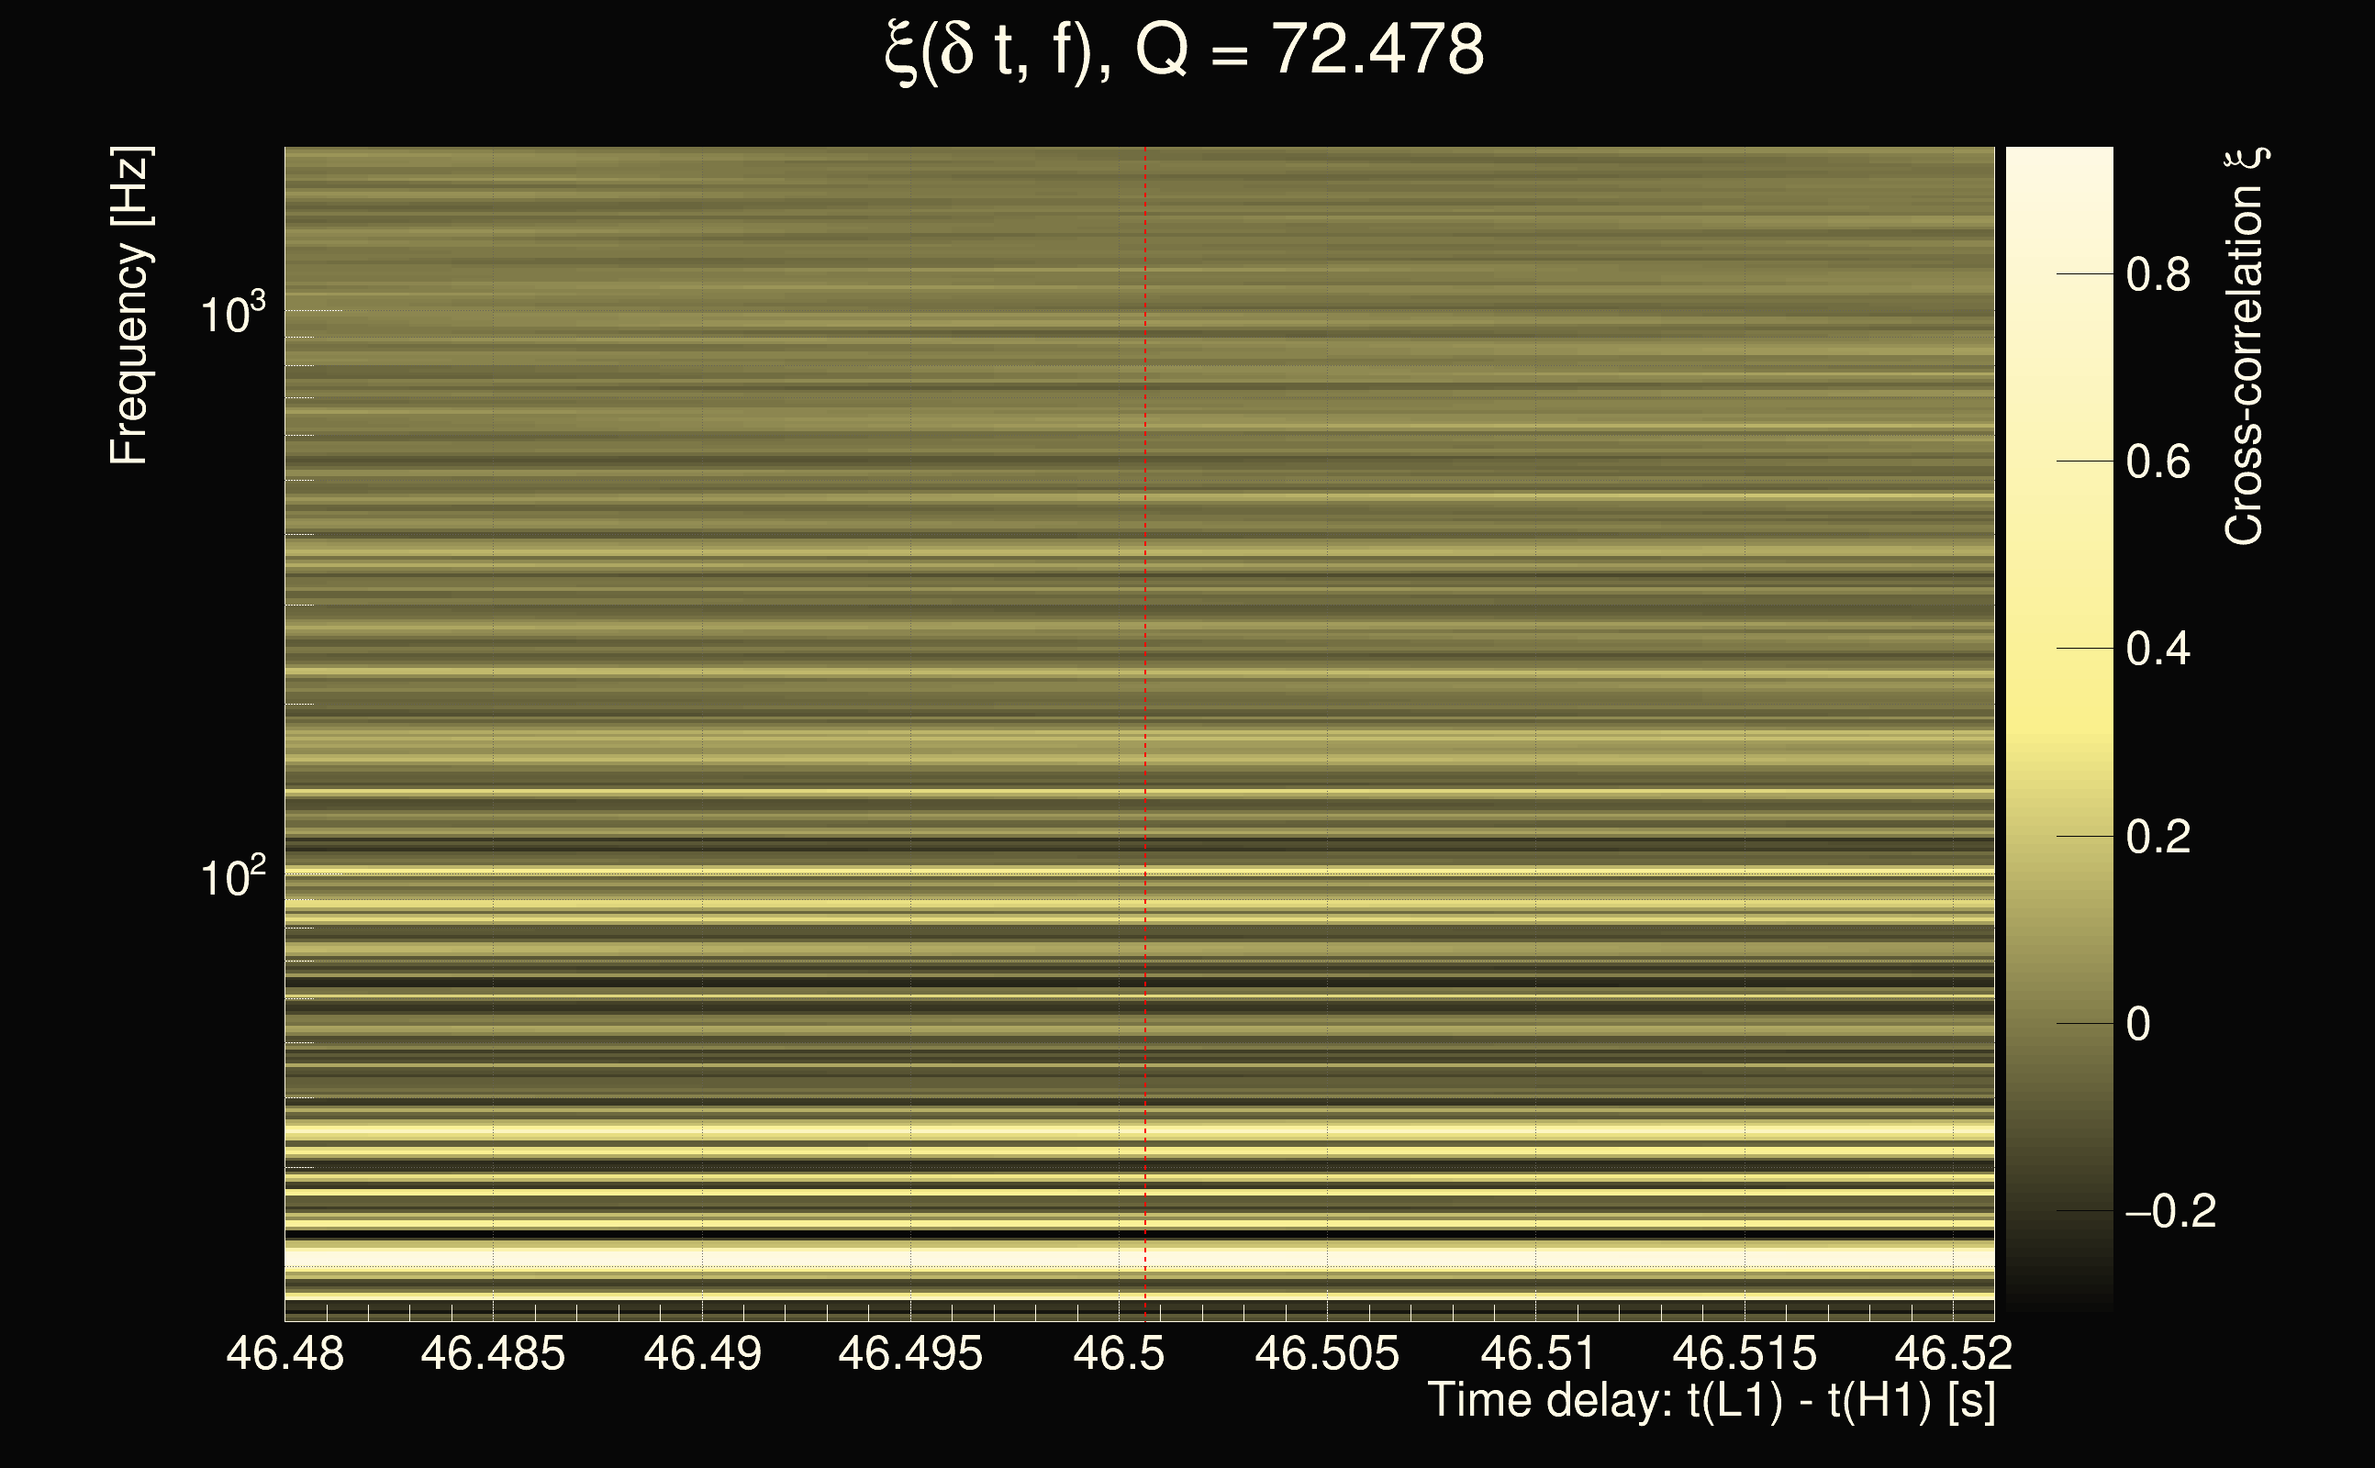Click the 46.48 time delay tick label

click(x=284, y=1353)
